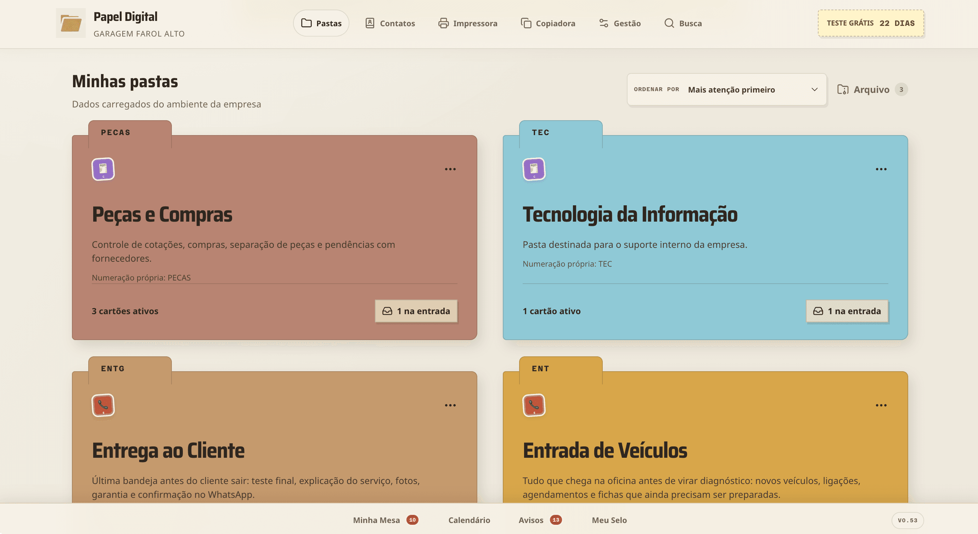Image resolution: width=978 pixels, height=534 pixels.
Task: Open the Arquivo archive link
Action: [872, 90]
